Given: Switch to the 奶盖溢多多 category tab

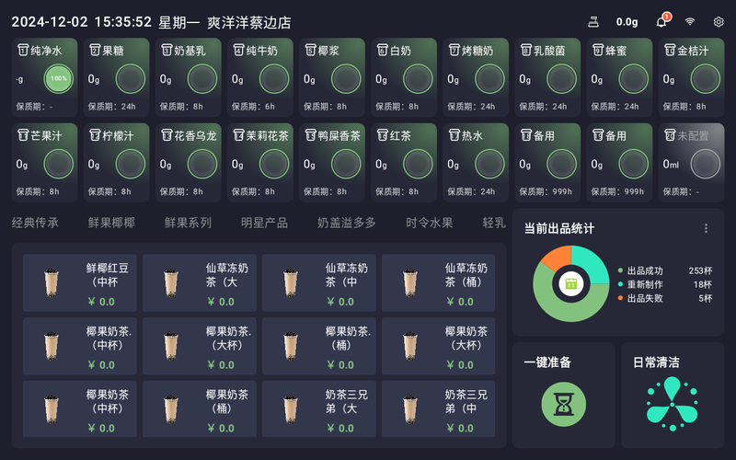Looking at the screenshot, I should tap(347, 223).
